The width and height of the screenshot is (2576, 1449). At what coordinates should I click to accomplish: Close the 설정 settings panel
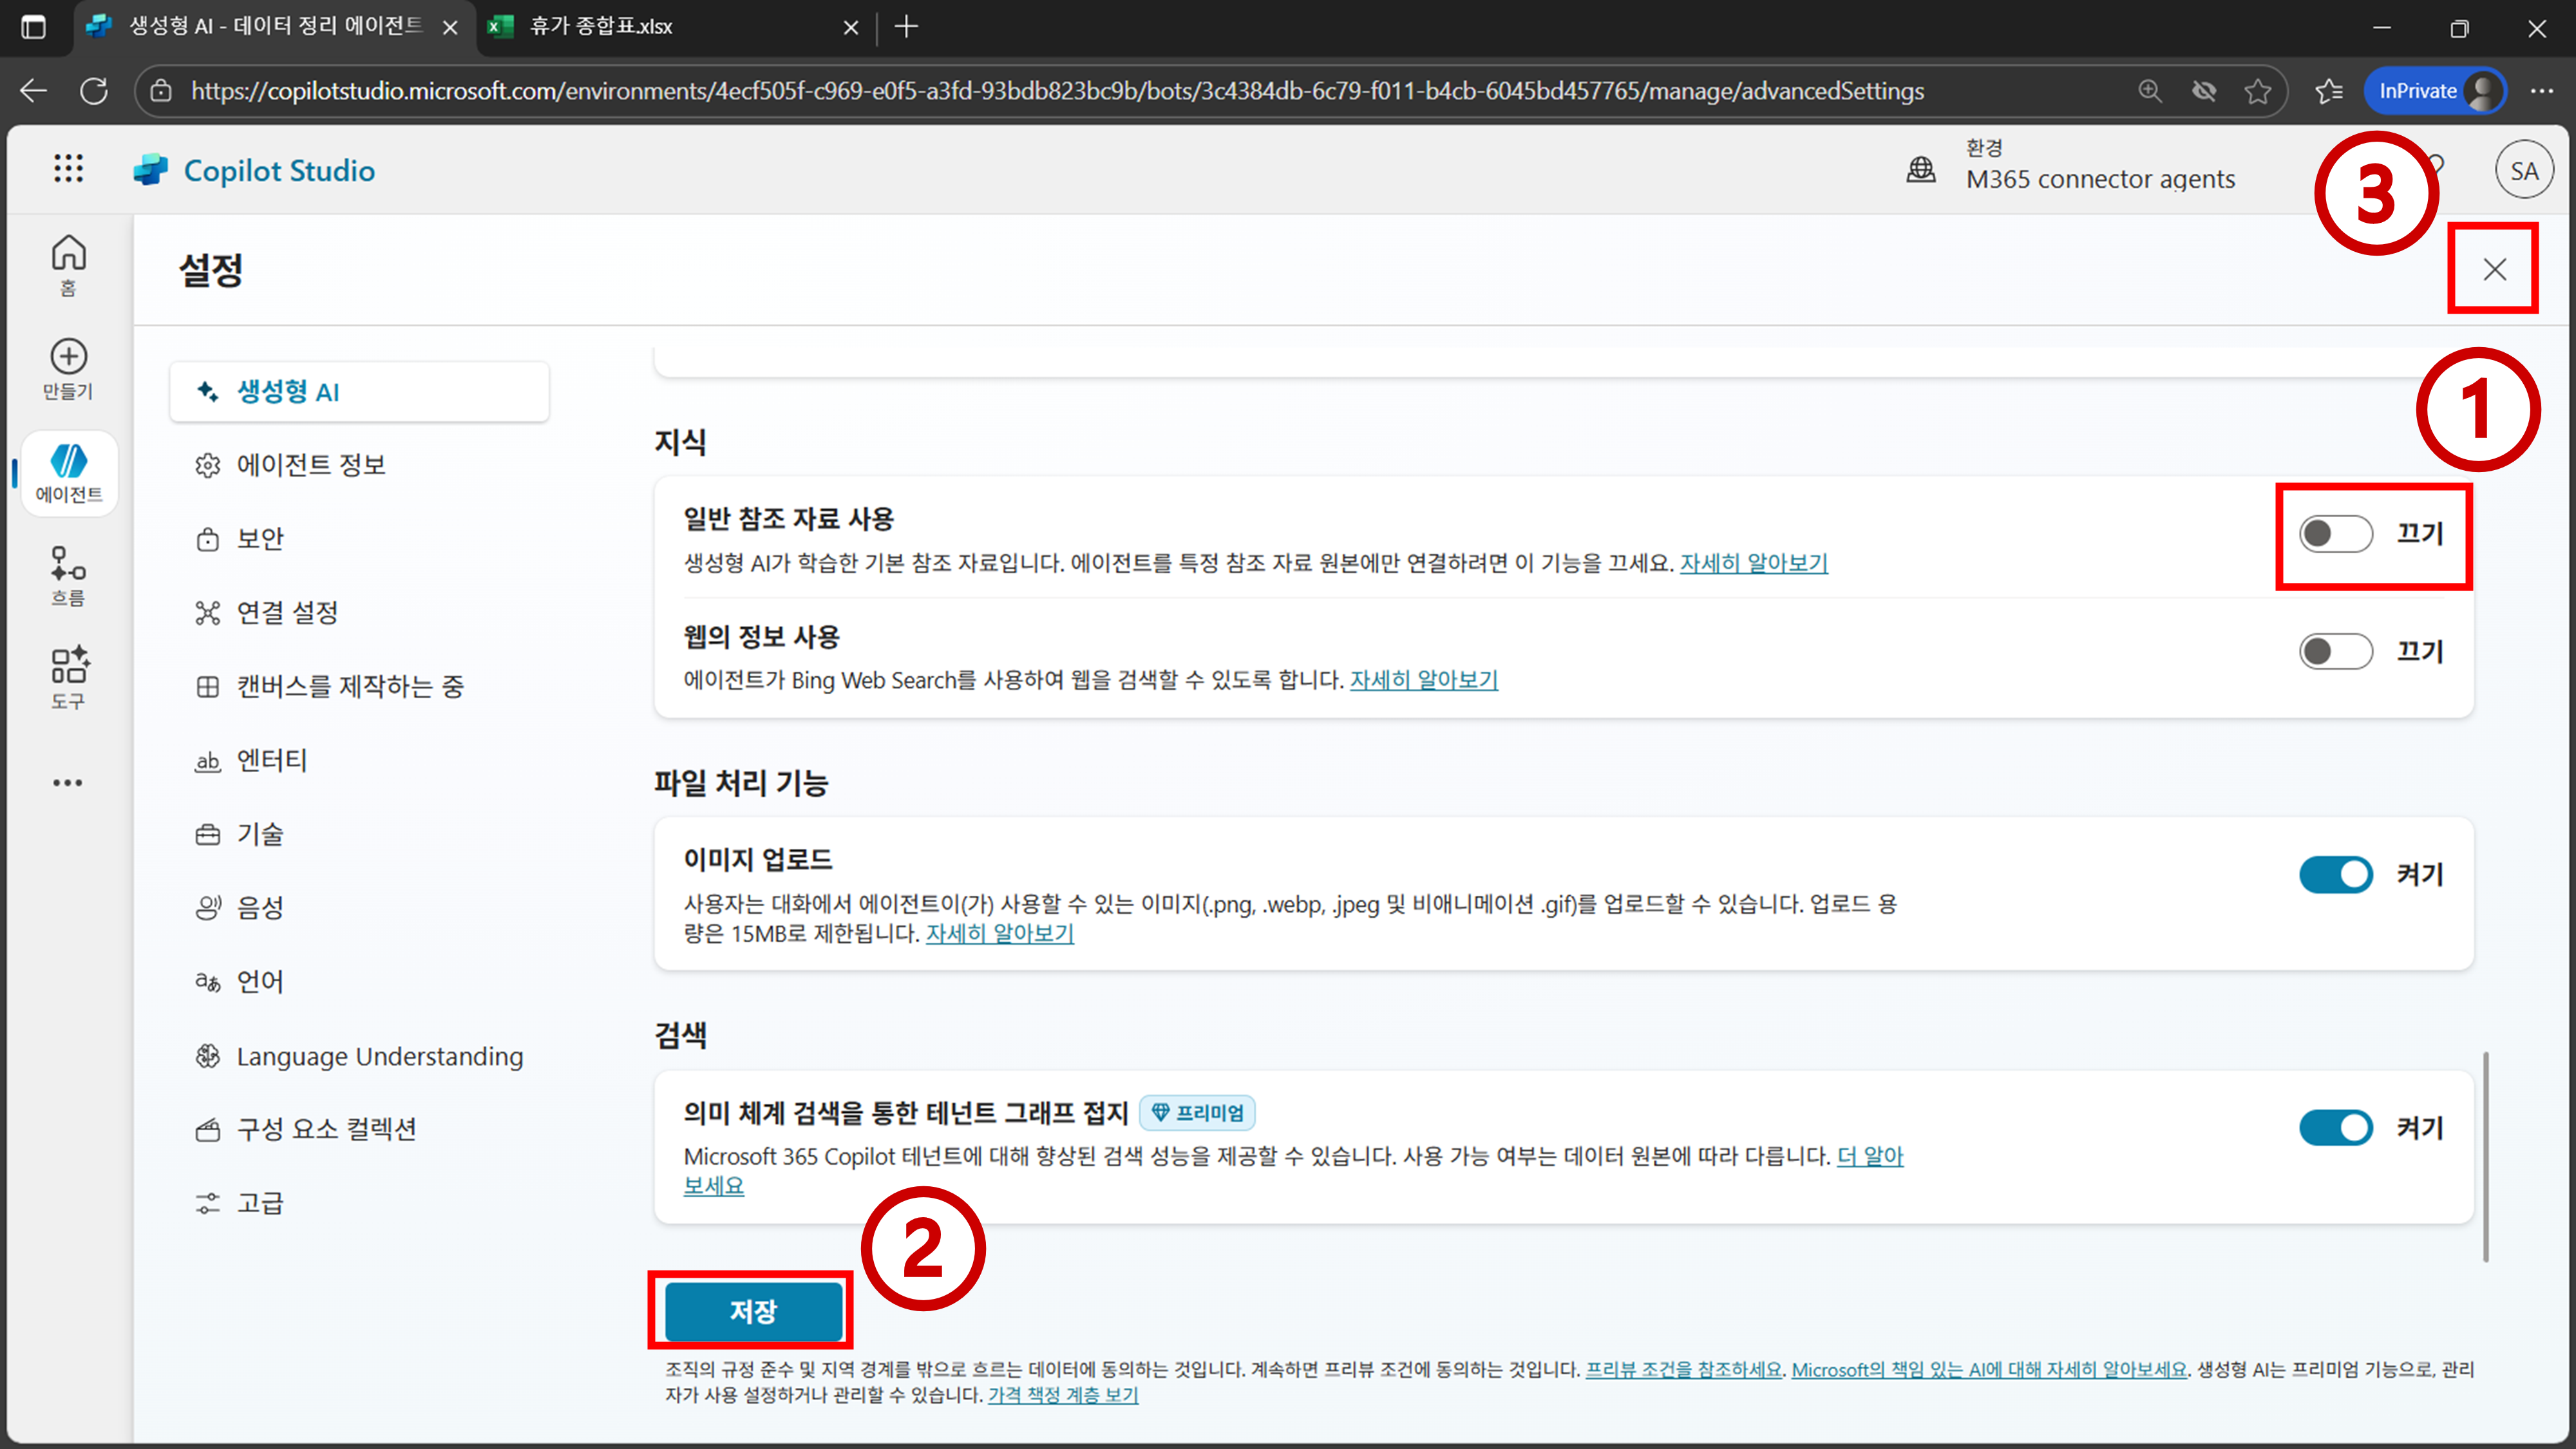coord(2494,269)
